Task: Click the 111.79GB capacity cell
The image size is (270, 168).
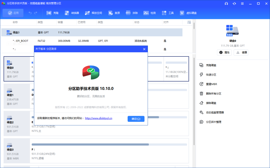Action: 64,32
